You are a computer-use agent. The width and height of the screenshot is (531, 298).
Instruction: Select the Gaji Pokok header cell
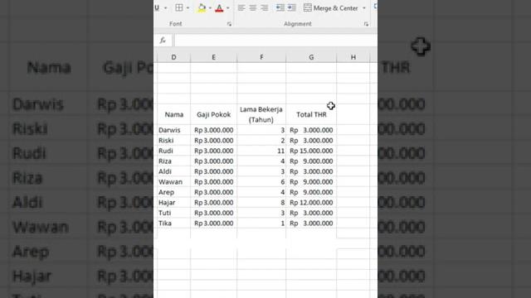[214, 114]
